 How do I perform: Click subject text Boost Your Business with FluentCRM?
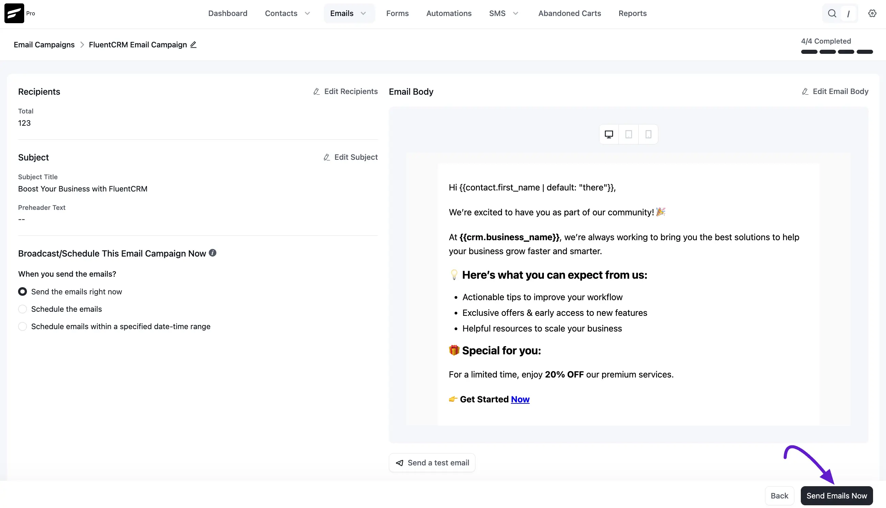[x=83, y=189]
